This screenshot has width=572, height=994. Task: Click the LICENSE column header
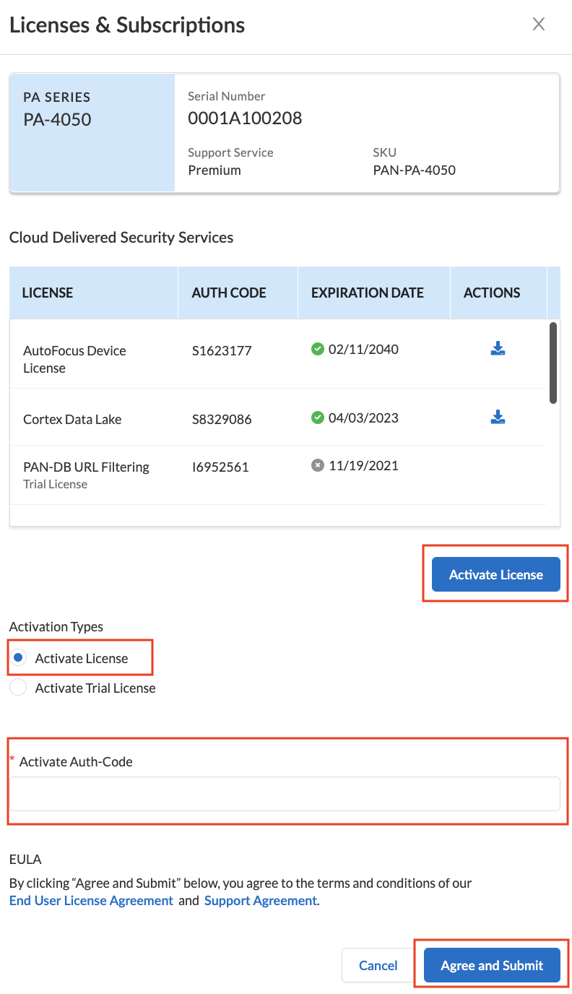[x=48, y=293]
